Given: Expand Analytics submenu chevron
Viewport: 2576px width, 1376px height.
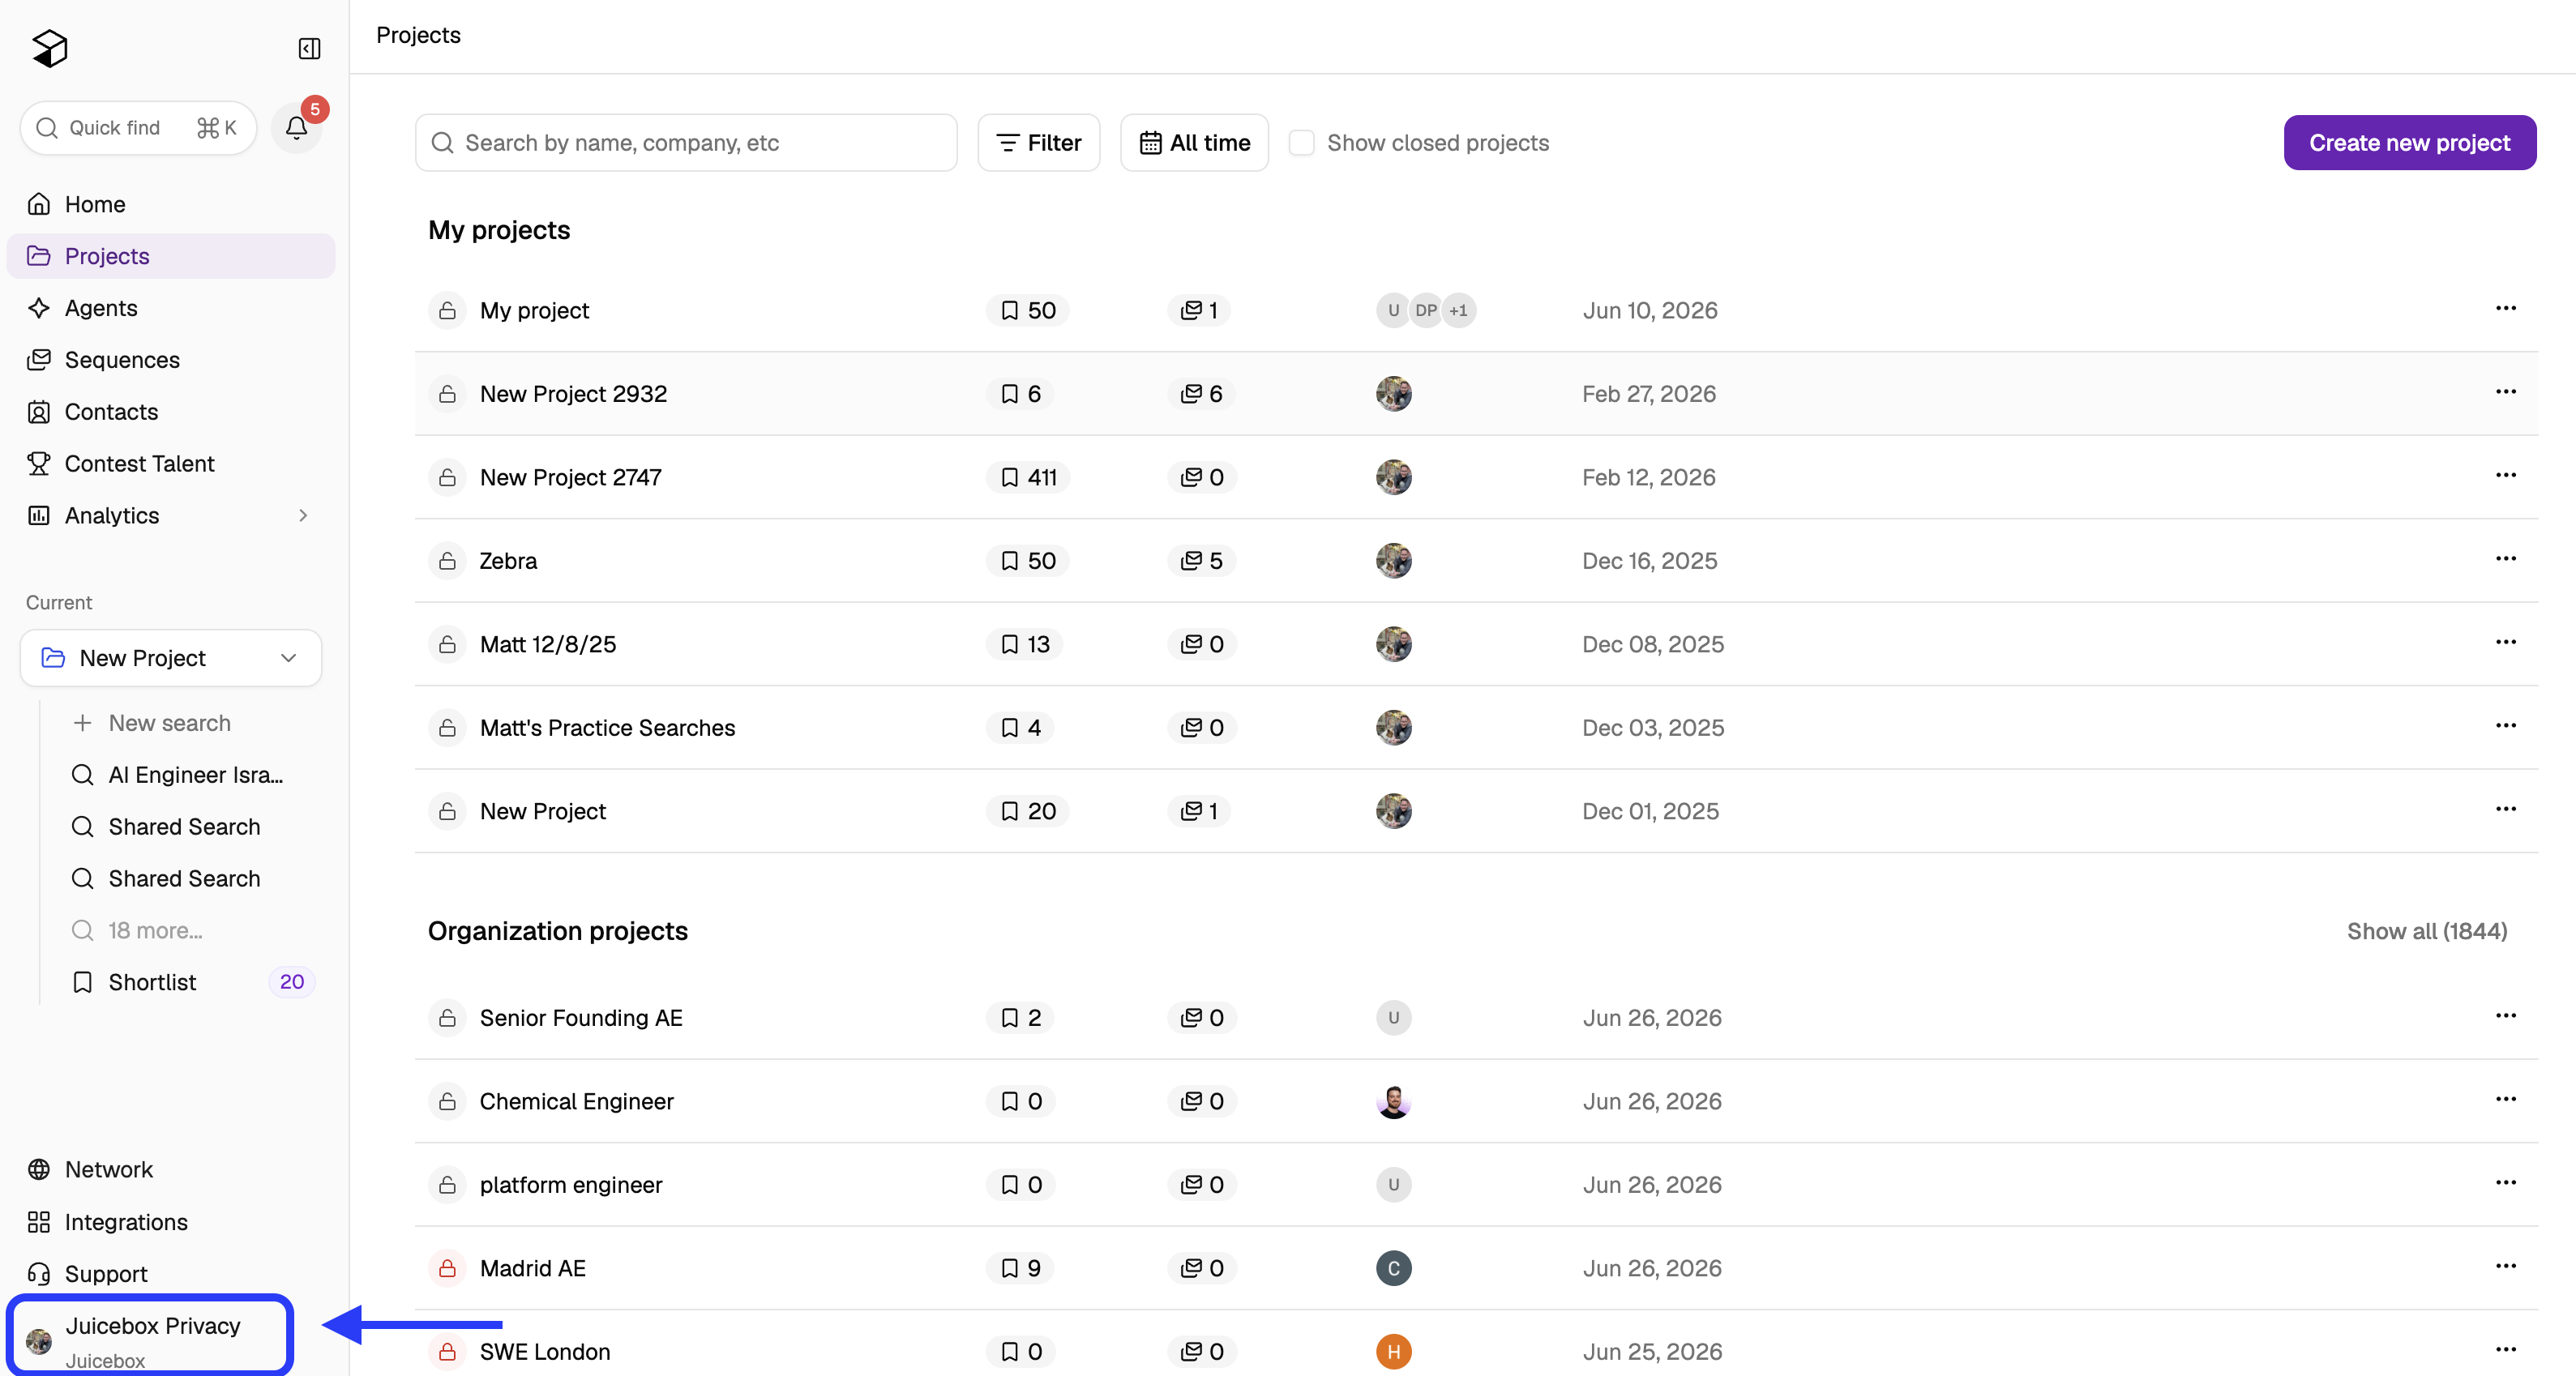Looking at the screenshot, I should (x=303, y=516).
